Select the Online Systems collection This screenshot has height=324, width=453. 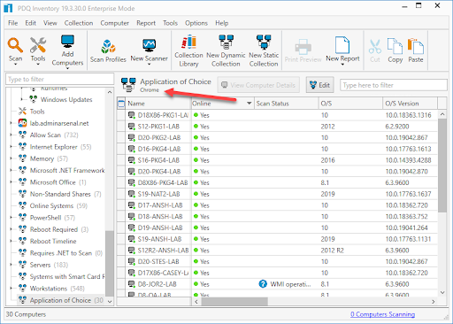(58, 205)
